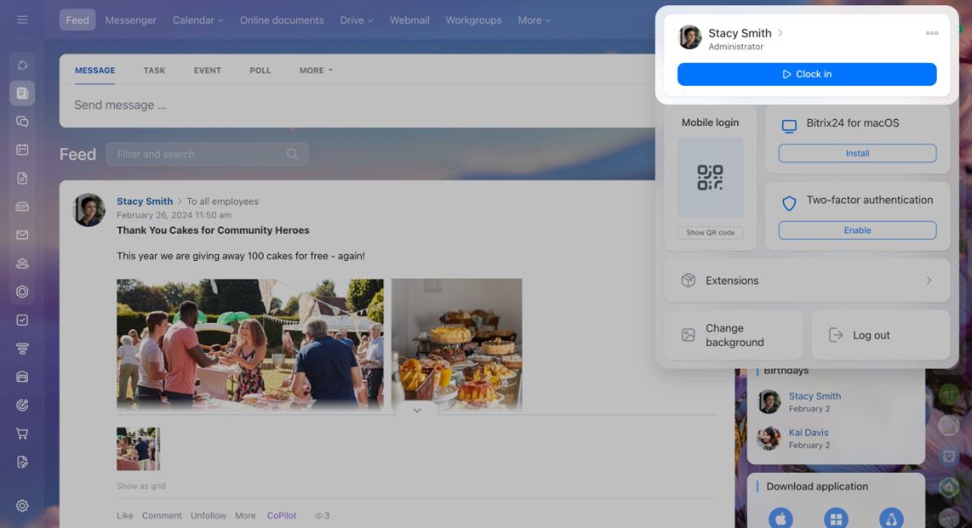Viewport: 972px width, 528px height.
Task: Enable two-factor authentication
Action: pos(857,230)
